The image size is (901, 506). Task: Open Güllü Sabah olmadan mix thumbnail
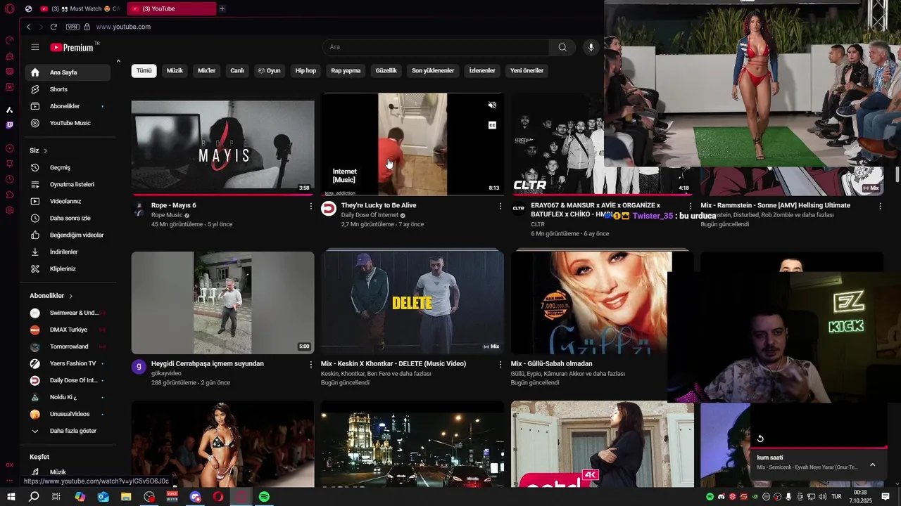(591, 303)
